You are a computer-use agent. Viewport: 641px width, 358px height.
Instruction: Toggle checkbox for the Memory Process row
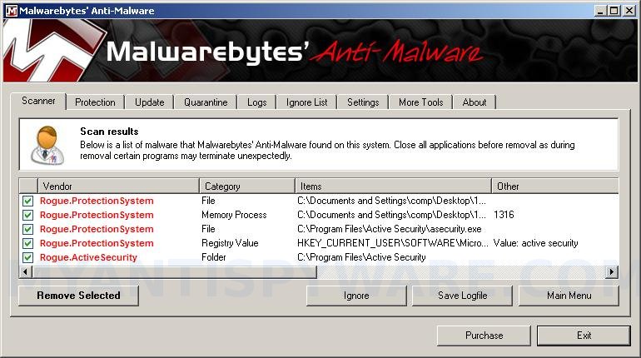point(27,215)
